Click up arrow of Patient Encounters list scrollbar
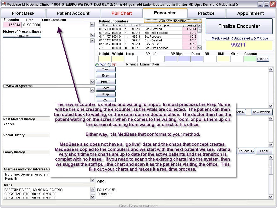 199,26
